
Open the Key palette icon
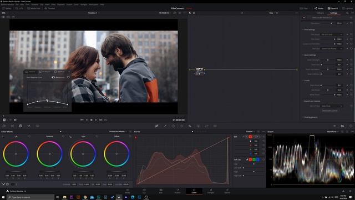(198, 126)
